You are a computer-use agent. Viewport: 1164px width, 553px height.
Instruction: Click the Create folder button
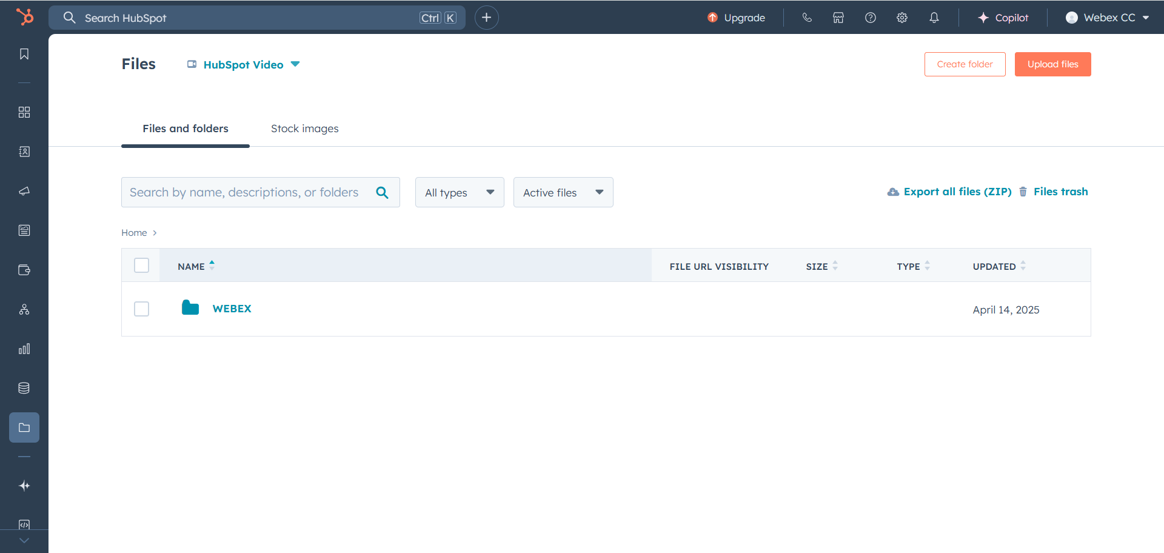[965, 64]
